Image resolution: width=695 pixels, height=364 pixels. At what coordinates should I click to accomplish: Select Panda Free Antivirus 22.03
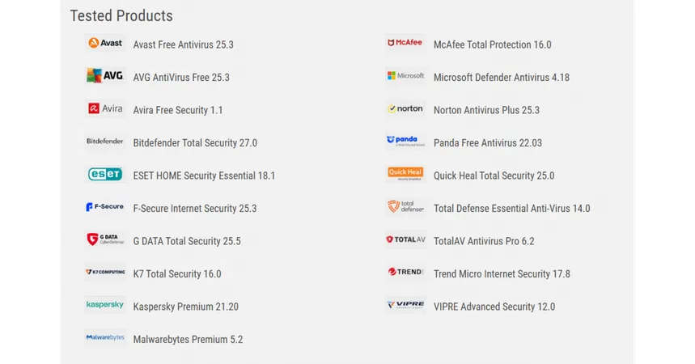click(x=488, y=142)
